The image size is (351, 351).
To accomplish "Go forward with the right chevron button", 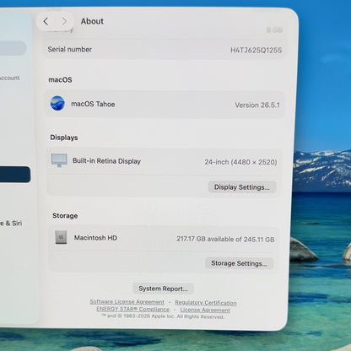I will (64, 21).
